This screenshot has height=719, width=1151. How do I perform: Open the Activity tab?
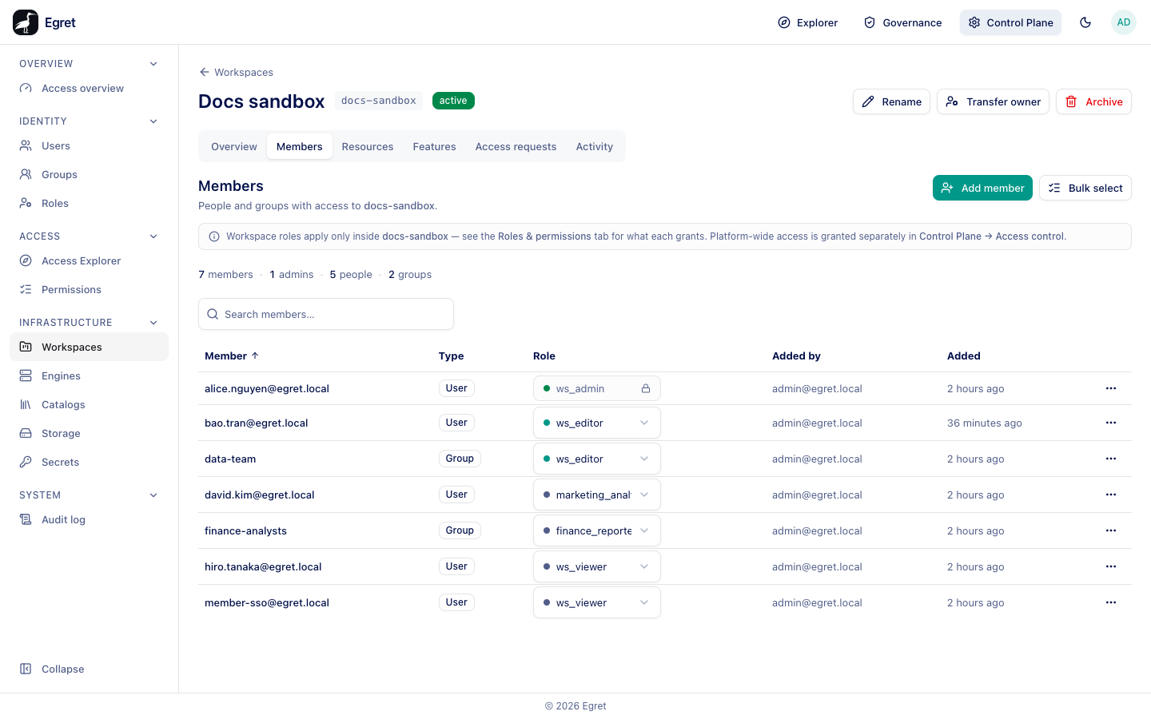(595, 146)
